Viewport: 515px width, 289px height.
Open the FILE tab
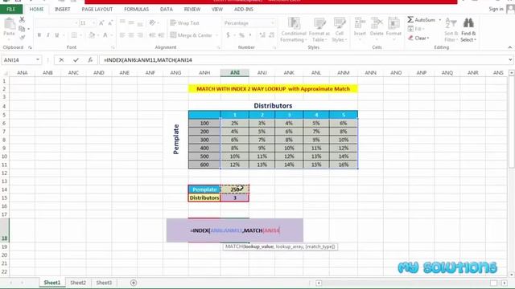[10, 9]
